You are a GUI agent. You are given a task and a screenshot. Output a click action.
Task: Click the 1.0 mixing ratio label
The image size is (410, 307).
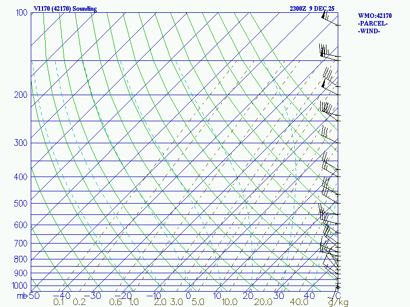tap(134, 302)
